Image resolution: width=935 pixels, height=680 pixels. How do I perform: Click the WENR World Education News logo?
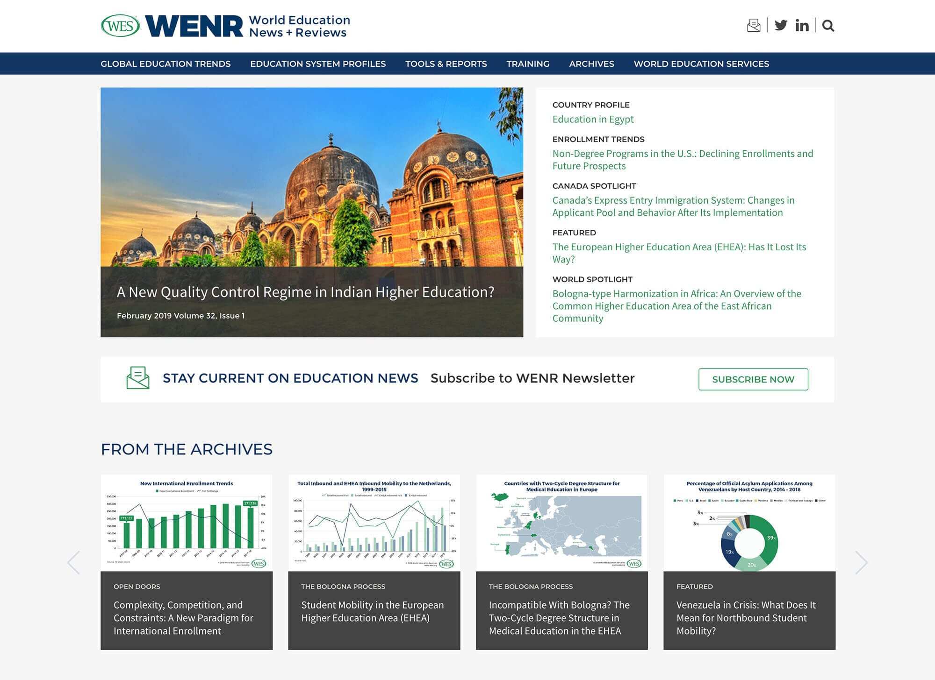click(248, 26)
